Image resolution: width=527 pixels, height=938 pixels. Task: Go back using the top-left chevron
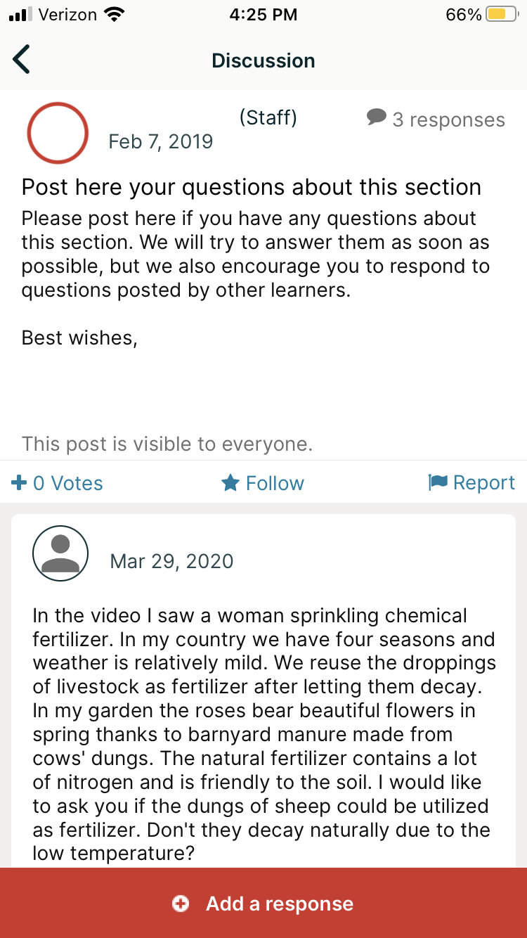(22, 60)
